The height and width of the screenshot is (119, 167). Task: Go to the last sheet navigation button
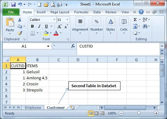click(19, 107)
